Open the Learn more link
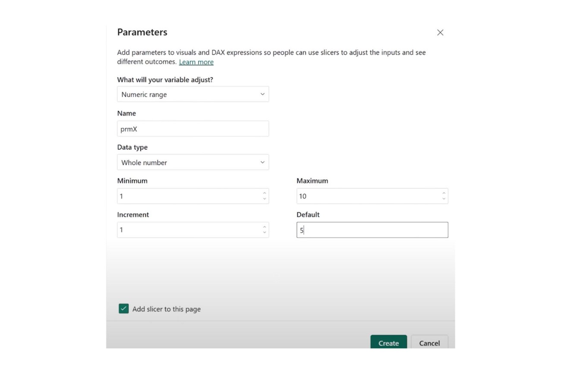Screen dimensions: 561x374 (196, 62)
